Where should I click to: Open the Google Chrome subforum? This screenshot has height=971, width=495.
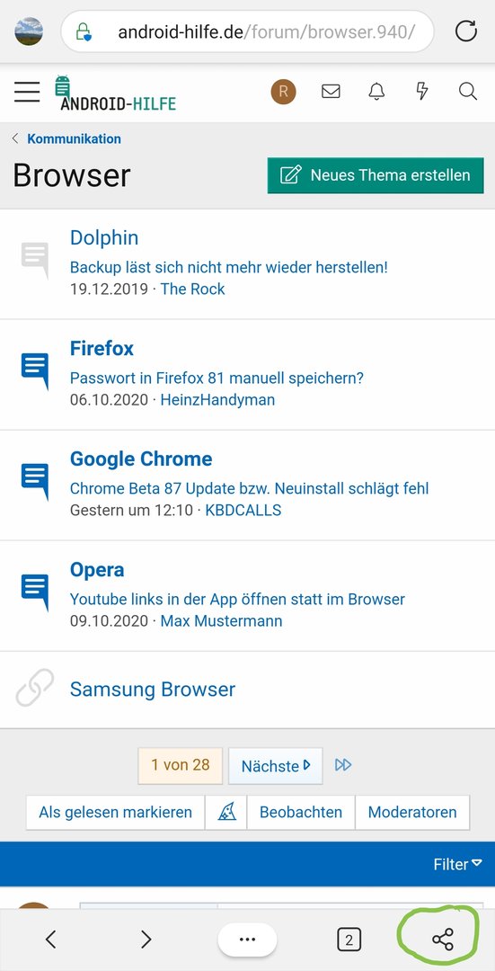(141, 459)
